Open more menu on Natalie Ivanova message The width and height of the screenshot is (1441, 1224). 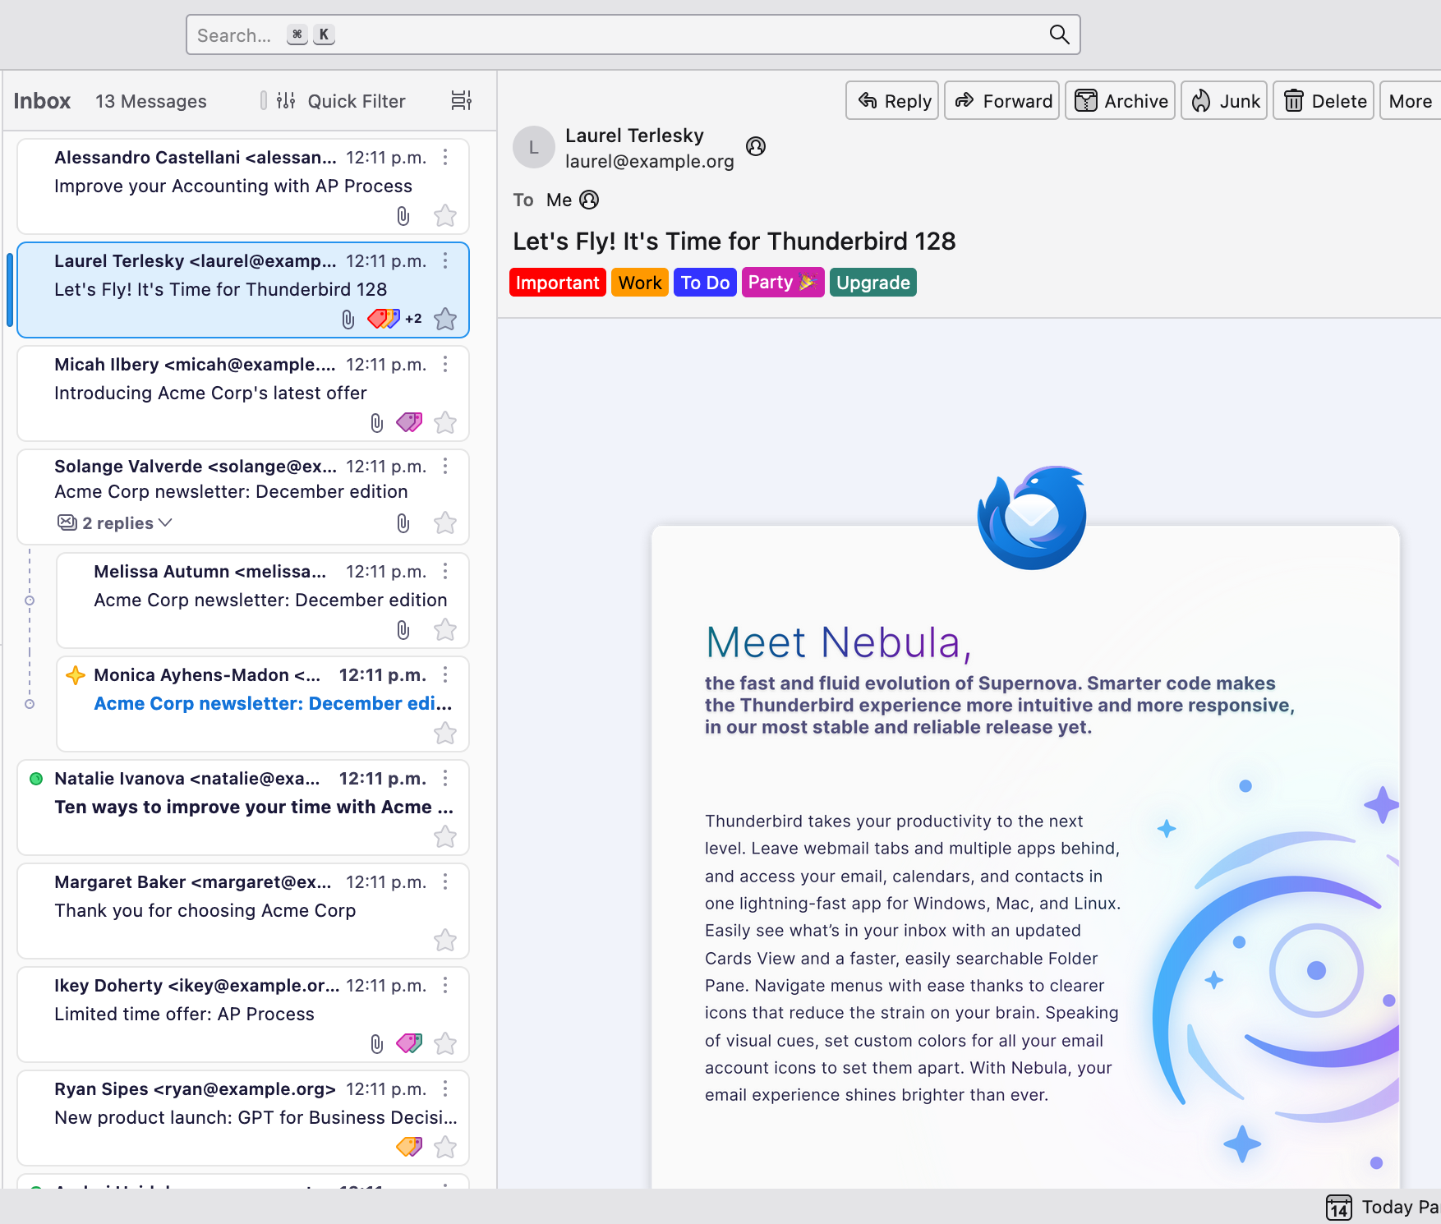445,778
